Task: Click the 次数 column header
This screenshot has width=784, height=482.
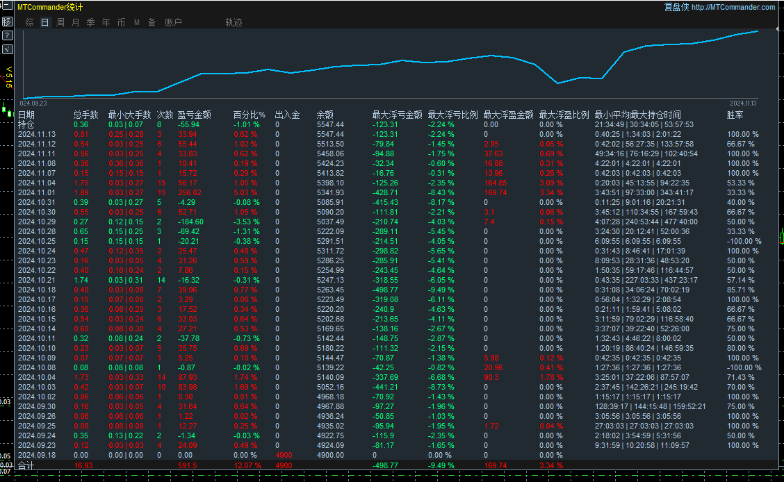Action: pos(165,115)
